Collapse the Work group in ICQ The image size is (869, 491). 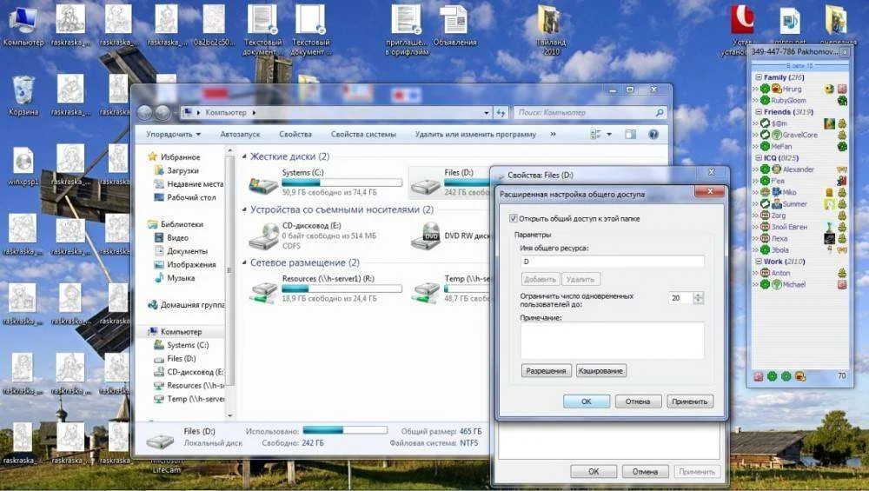(759, 261)
